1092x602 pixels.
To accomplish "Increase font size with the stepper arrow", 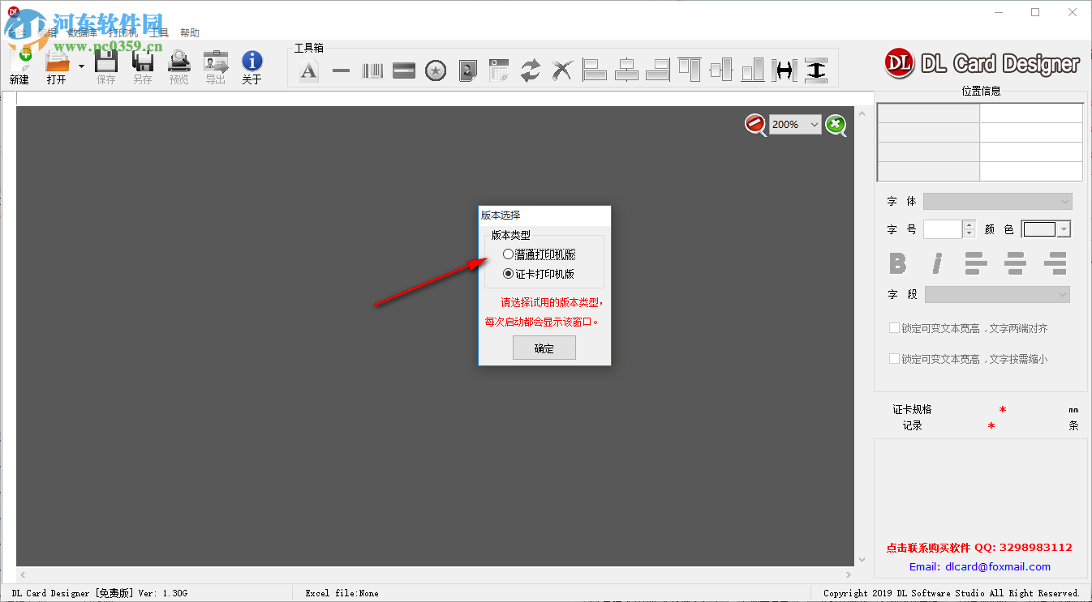I will point(969,224).
